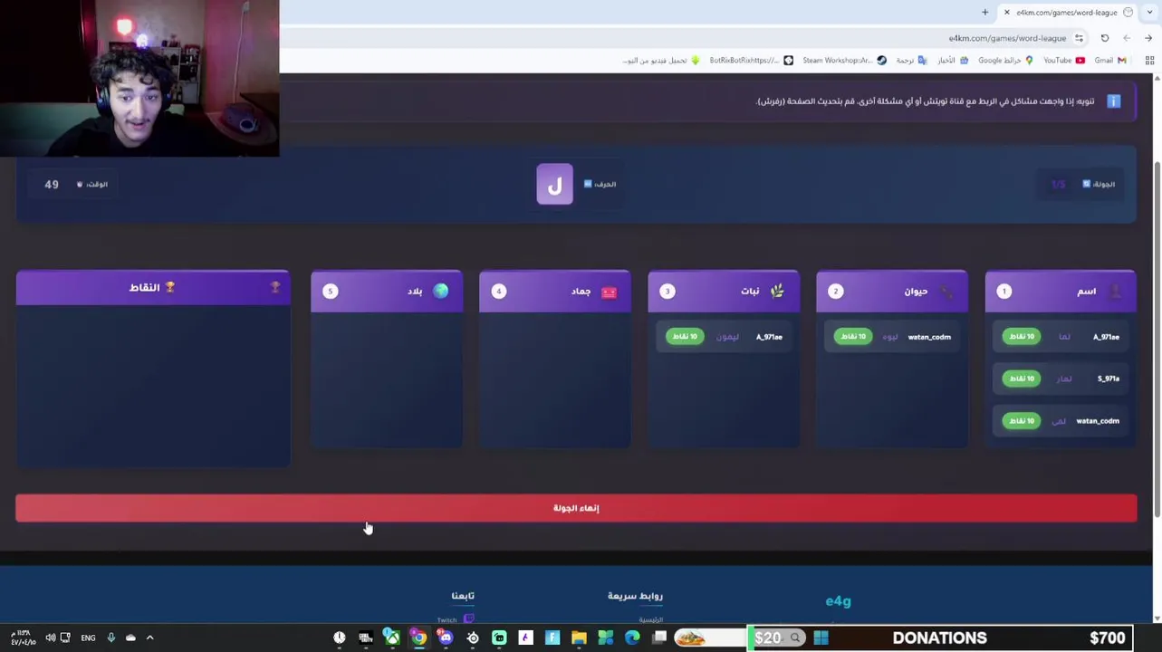Open Microsoft Edge from taskbar
The image size is (1162, 652).
[x=632, y=638]
